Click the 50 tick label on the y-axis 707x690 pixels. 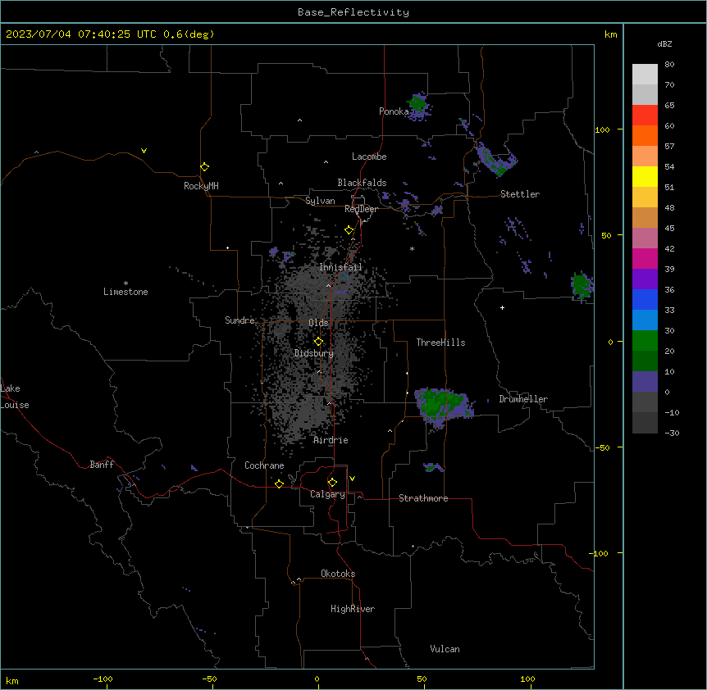606,235
